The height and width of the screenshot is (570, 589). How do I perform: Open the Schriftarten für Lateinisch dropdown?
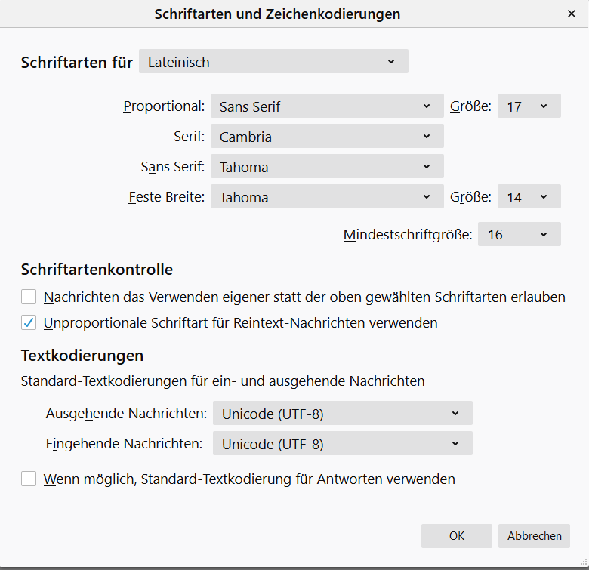click(273, 62)
